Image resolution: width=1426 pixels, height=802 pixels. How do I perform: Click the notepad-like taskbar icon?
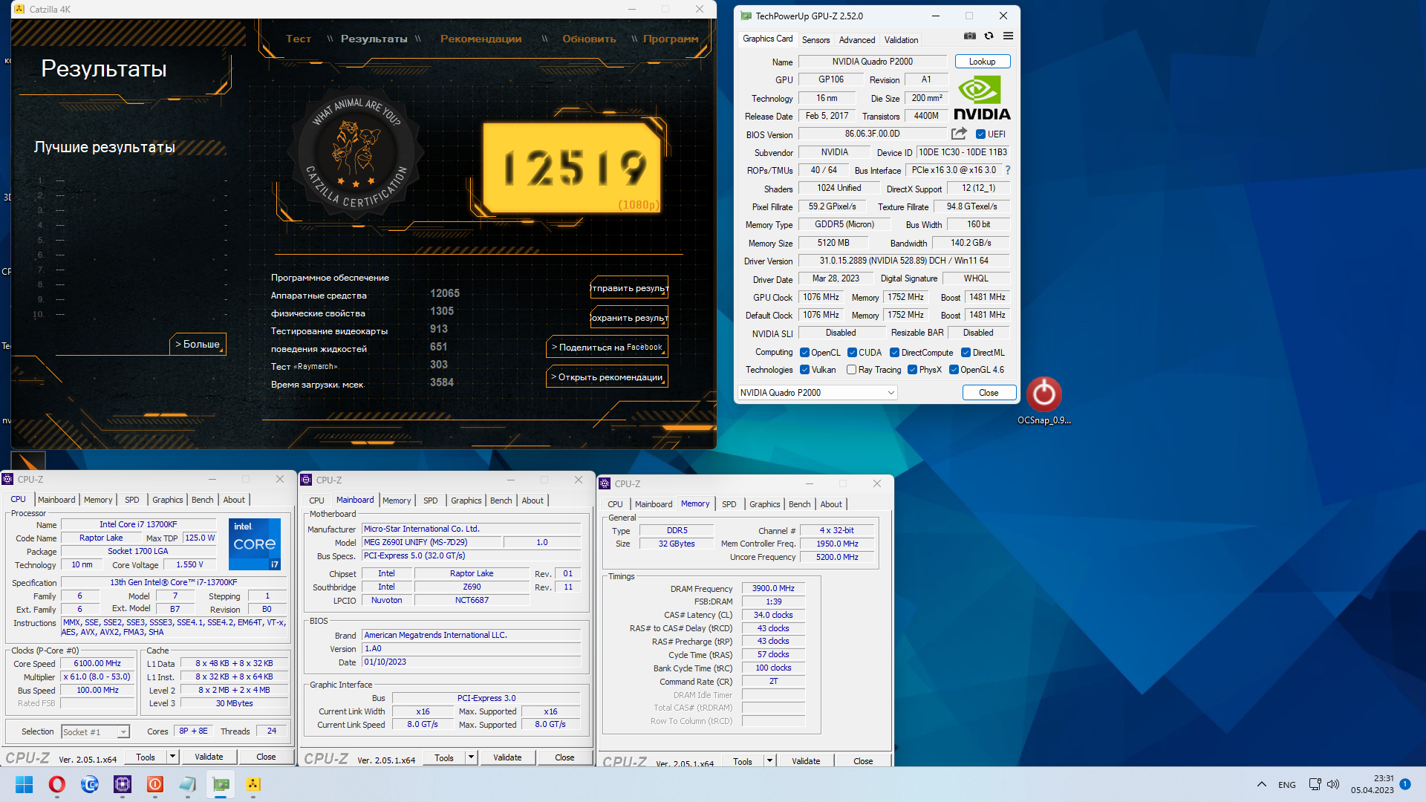point(188,784)
